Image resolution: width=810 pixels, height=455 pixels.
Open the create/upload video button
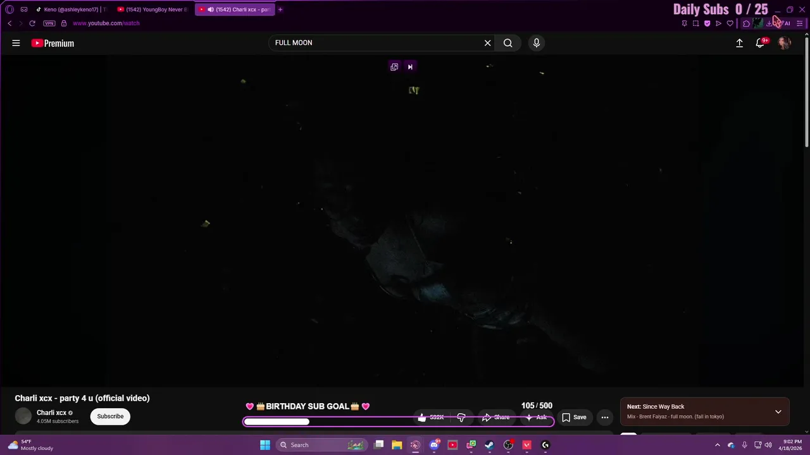(739, 43)
